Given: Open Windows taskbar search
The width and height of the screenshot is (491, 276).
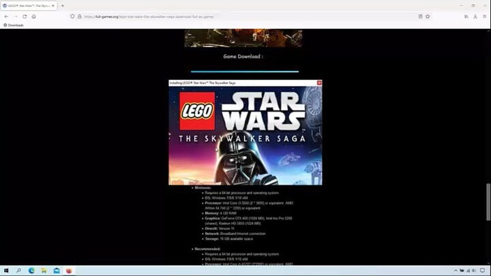Looking at the screenshot, I should coord(18,271).
